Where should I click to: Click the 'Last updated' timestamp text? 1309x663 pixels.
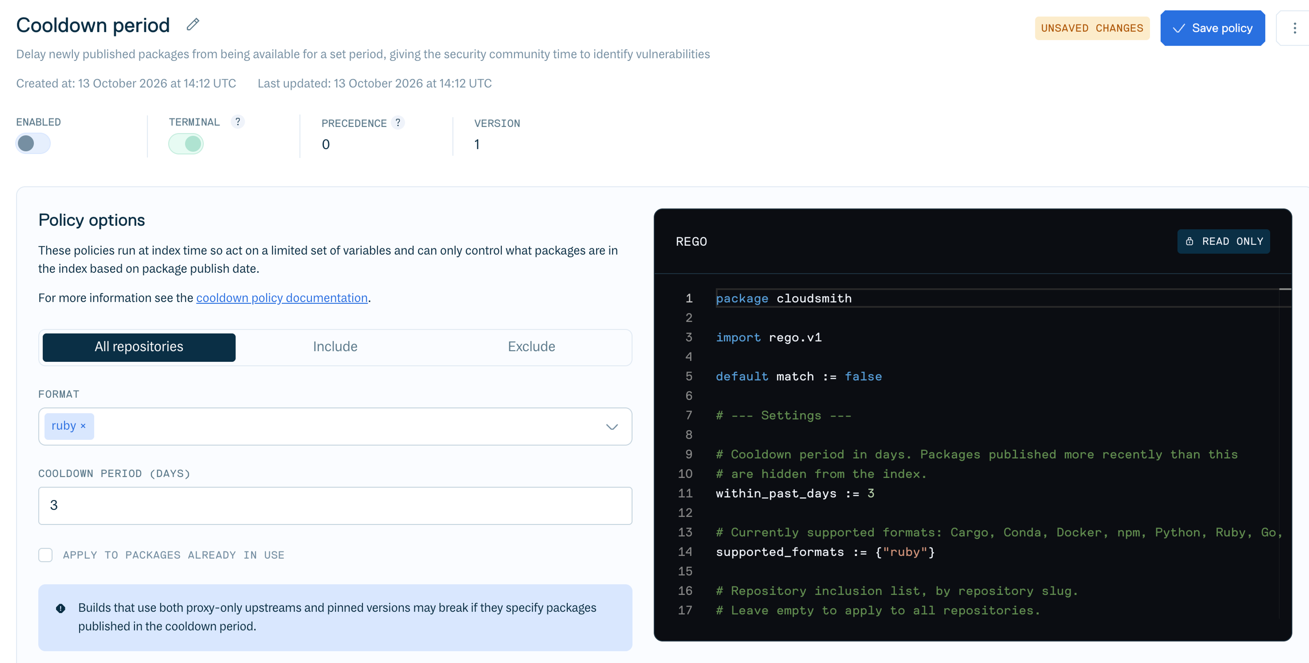pos(375,83)
